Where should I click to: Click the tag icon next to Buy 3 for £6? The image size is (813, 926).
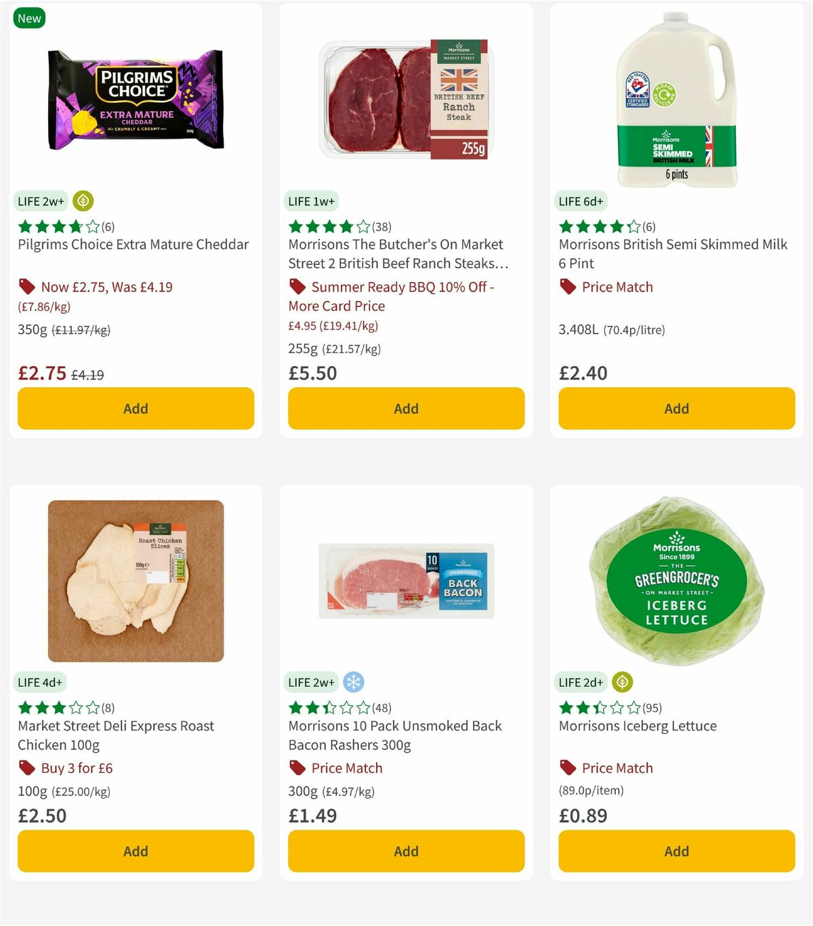[26, 767]
